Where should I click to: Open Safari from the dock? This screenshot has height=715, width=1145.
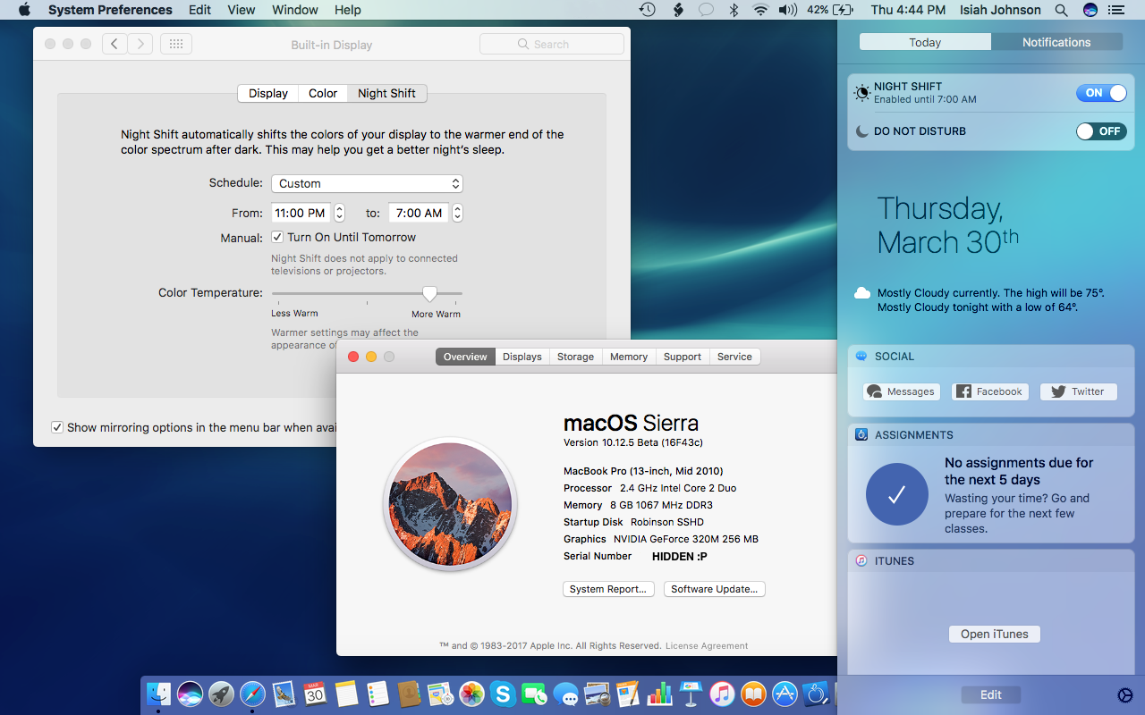tap(252, 694)
